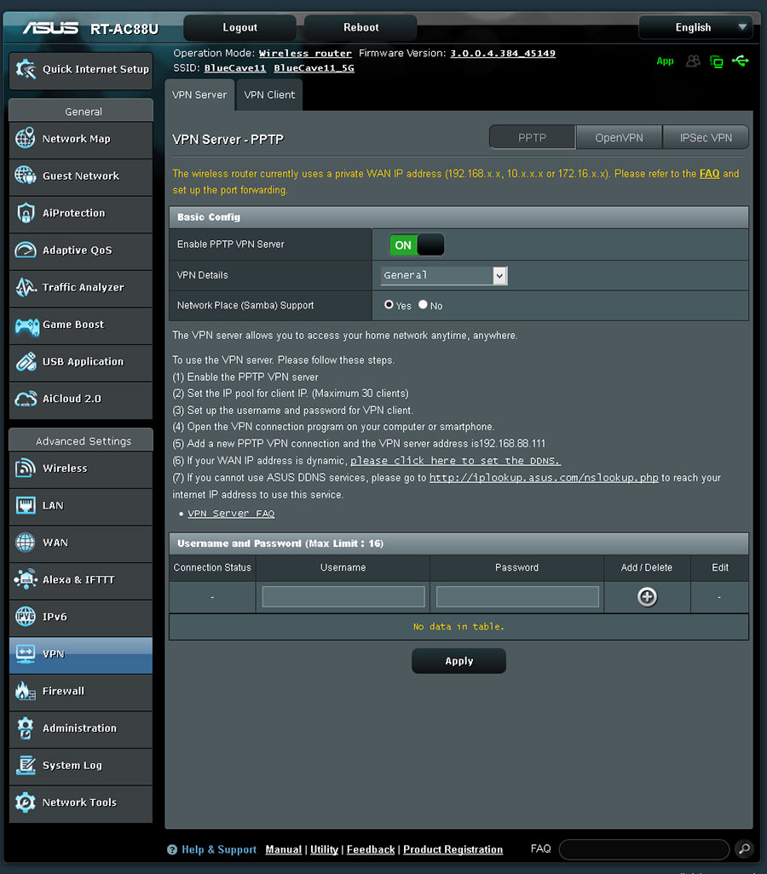The image size is (767, 874).
Task: Click the App link in header
Action: [x=665, y=60]
